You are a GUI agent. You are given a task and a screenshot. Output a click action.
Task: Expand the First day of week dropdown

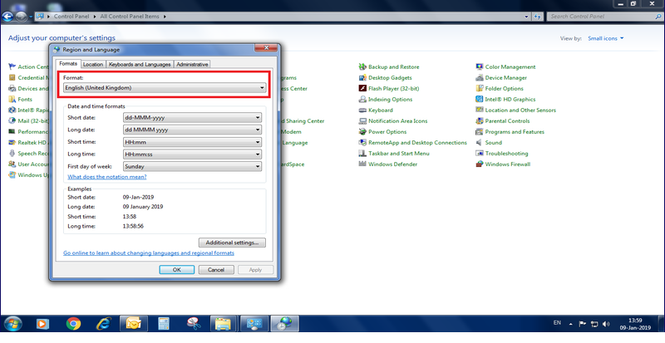[x=192, y=167]
